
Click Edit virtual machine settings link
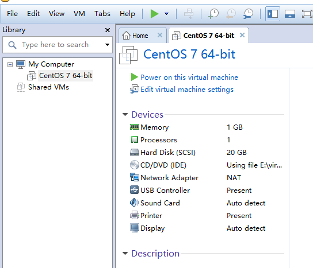187,90
